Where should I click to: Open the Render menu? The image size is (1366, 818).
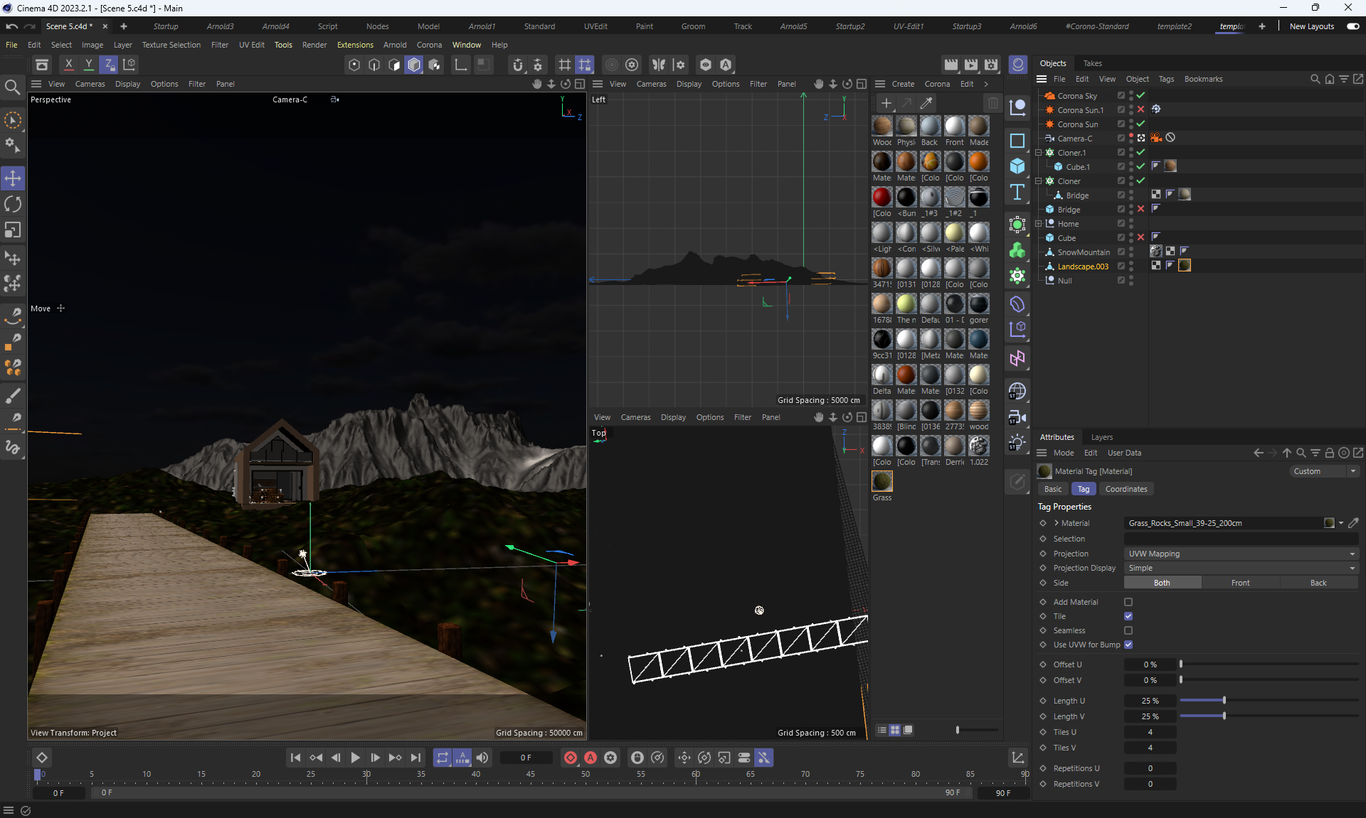314,45
